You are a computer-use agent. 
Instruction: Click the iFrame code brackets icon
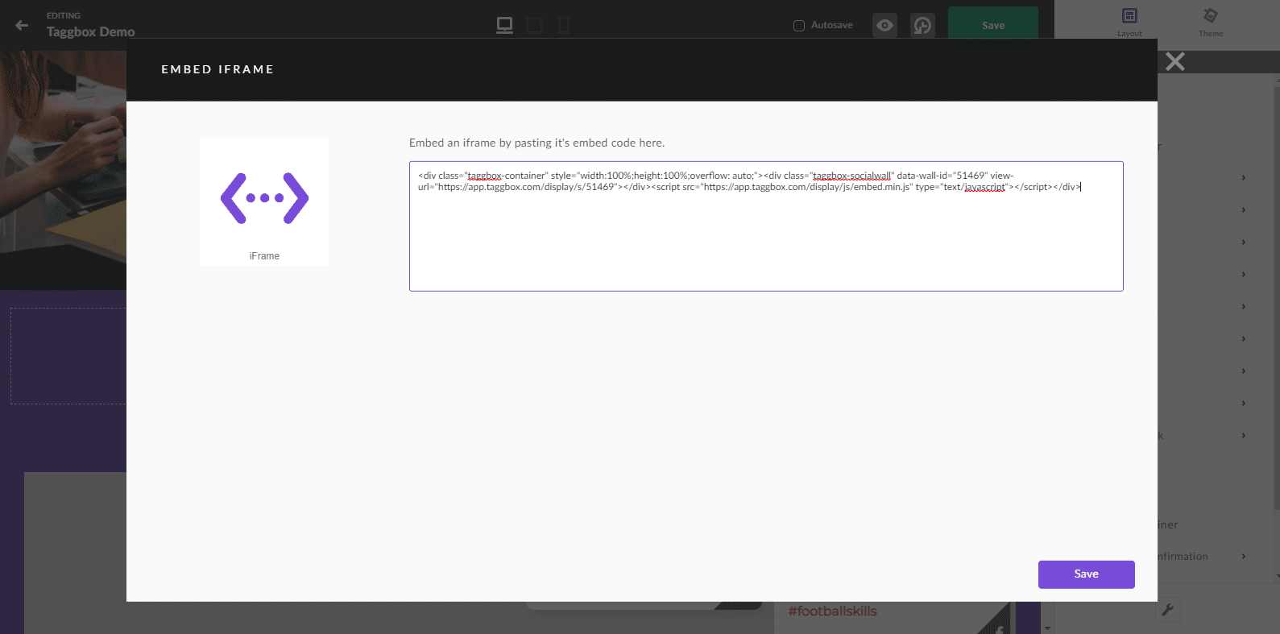(x=264, y=198)
